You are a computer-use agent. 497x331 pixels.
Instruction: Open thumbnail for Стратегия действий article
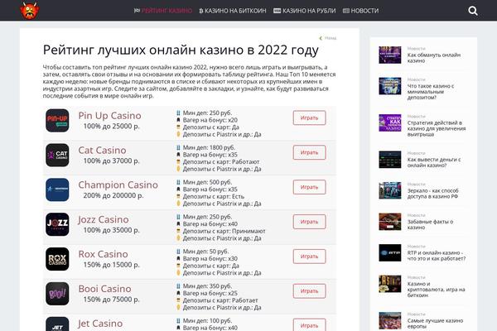point(390,122)
